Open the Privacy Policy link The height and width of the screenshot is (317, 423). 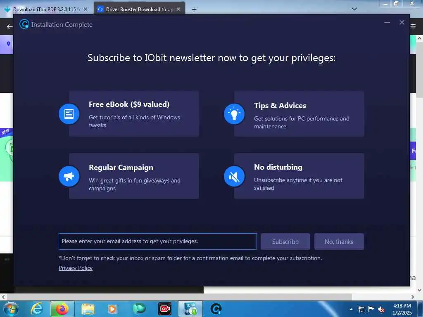[76, 268]
